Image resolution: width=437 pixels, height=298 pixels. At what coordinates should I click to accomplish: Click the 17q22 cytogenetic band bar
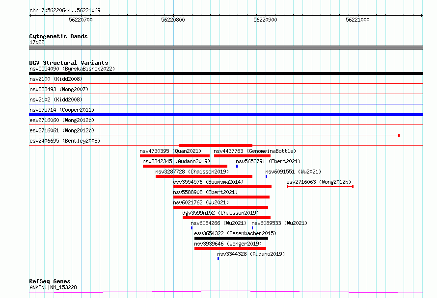tap(226, 48)
